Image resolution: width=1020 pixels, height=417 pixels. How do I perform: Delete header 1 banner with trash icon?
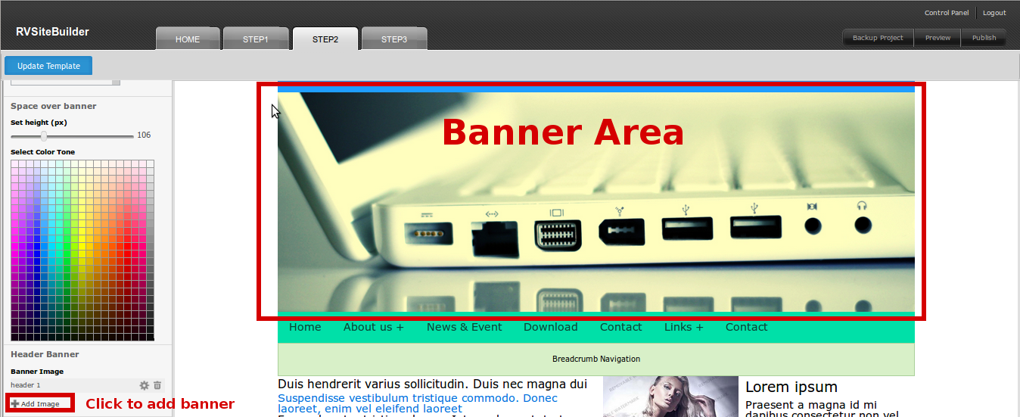[x=157, y=385]
